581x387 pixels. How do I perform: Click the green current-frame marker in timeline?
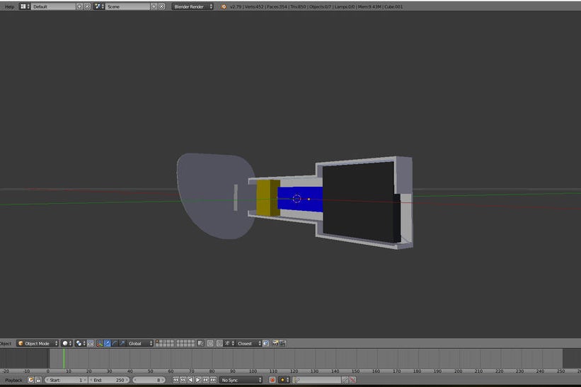[x=64, y=359]
